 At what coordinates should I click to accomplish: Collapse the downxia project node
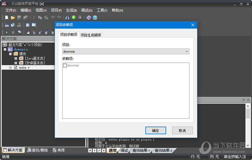click(5, 49)
